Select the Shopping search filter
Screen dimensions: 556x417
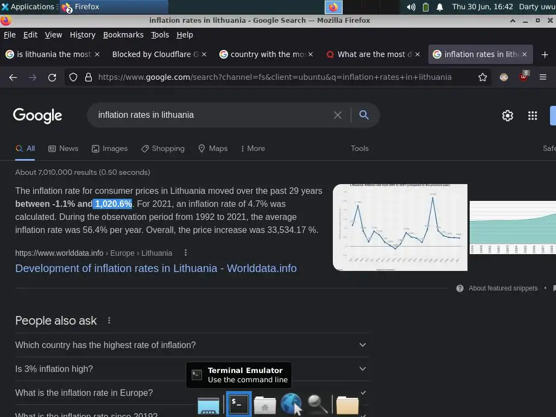tap(163, 149)
